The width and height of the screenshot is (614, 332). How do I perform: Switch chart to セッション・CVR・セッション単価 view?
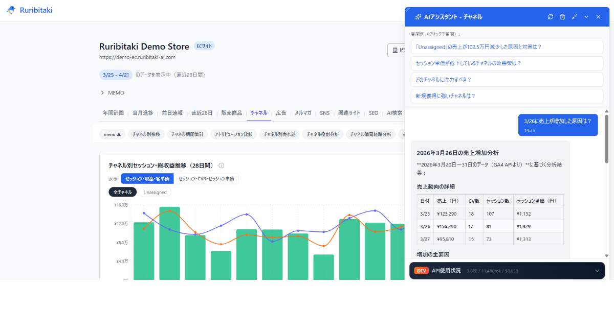point(206,179)
